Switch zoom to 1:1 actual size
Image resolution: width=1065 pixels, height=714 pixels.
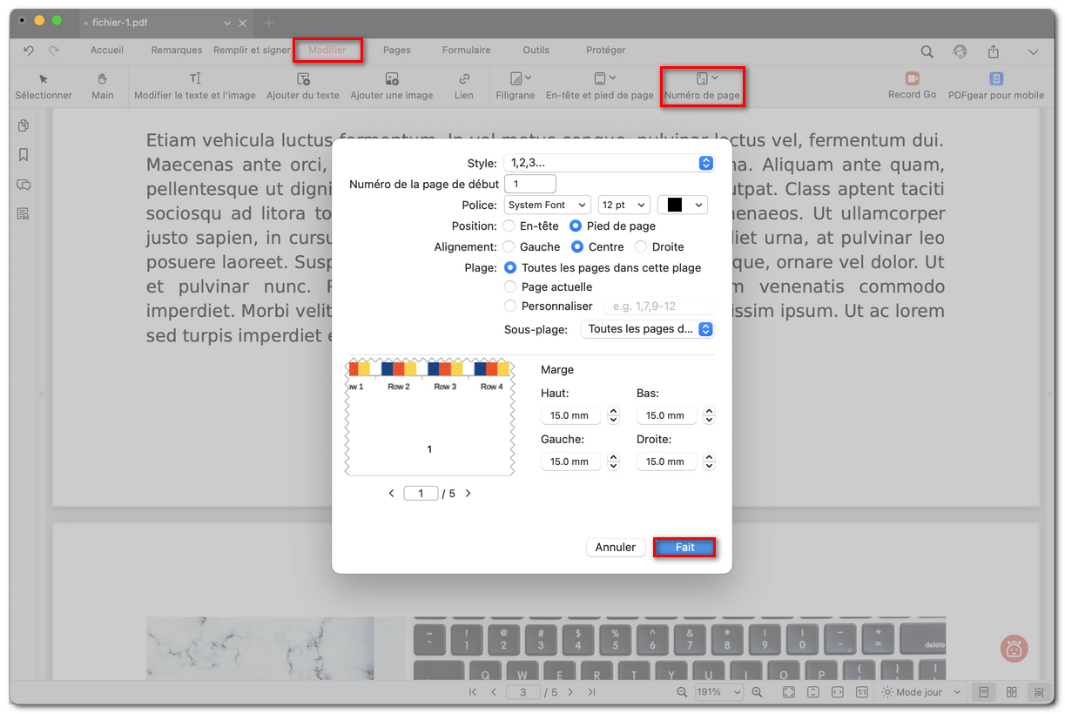pos(861,691)
